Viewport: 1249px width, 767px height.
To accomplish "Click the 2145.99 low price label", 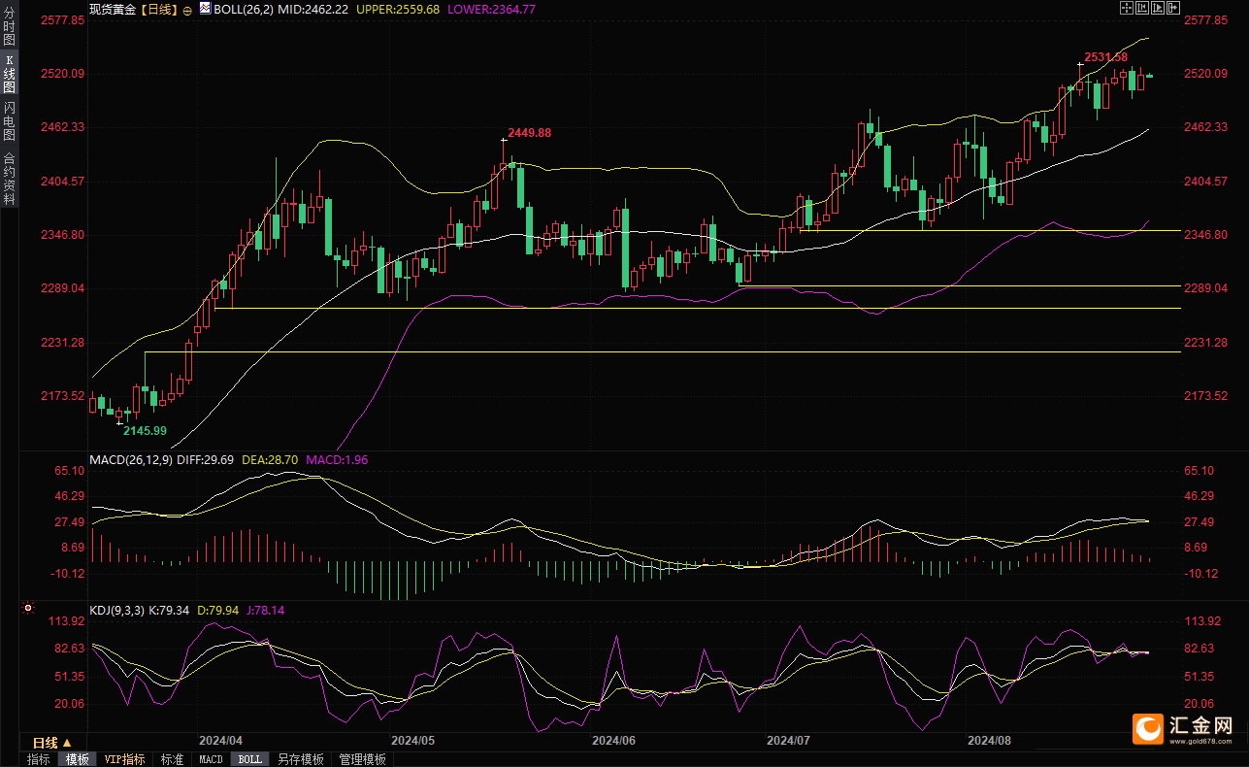I will pos(145,430).
